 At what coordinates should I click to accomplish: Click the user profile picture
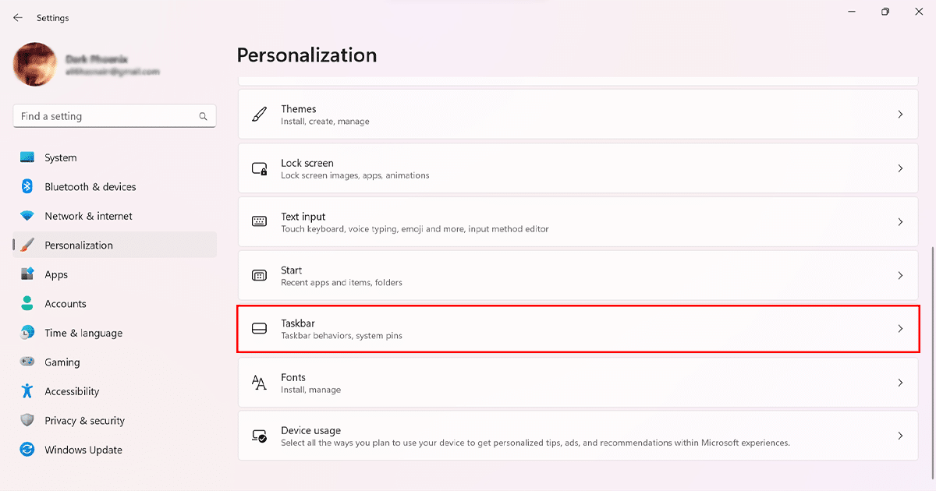click(x=34, y=64)
